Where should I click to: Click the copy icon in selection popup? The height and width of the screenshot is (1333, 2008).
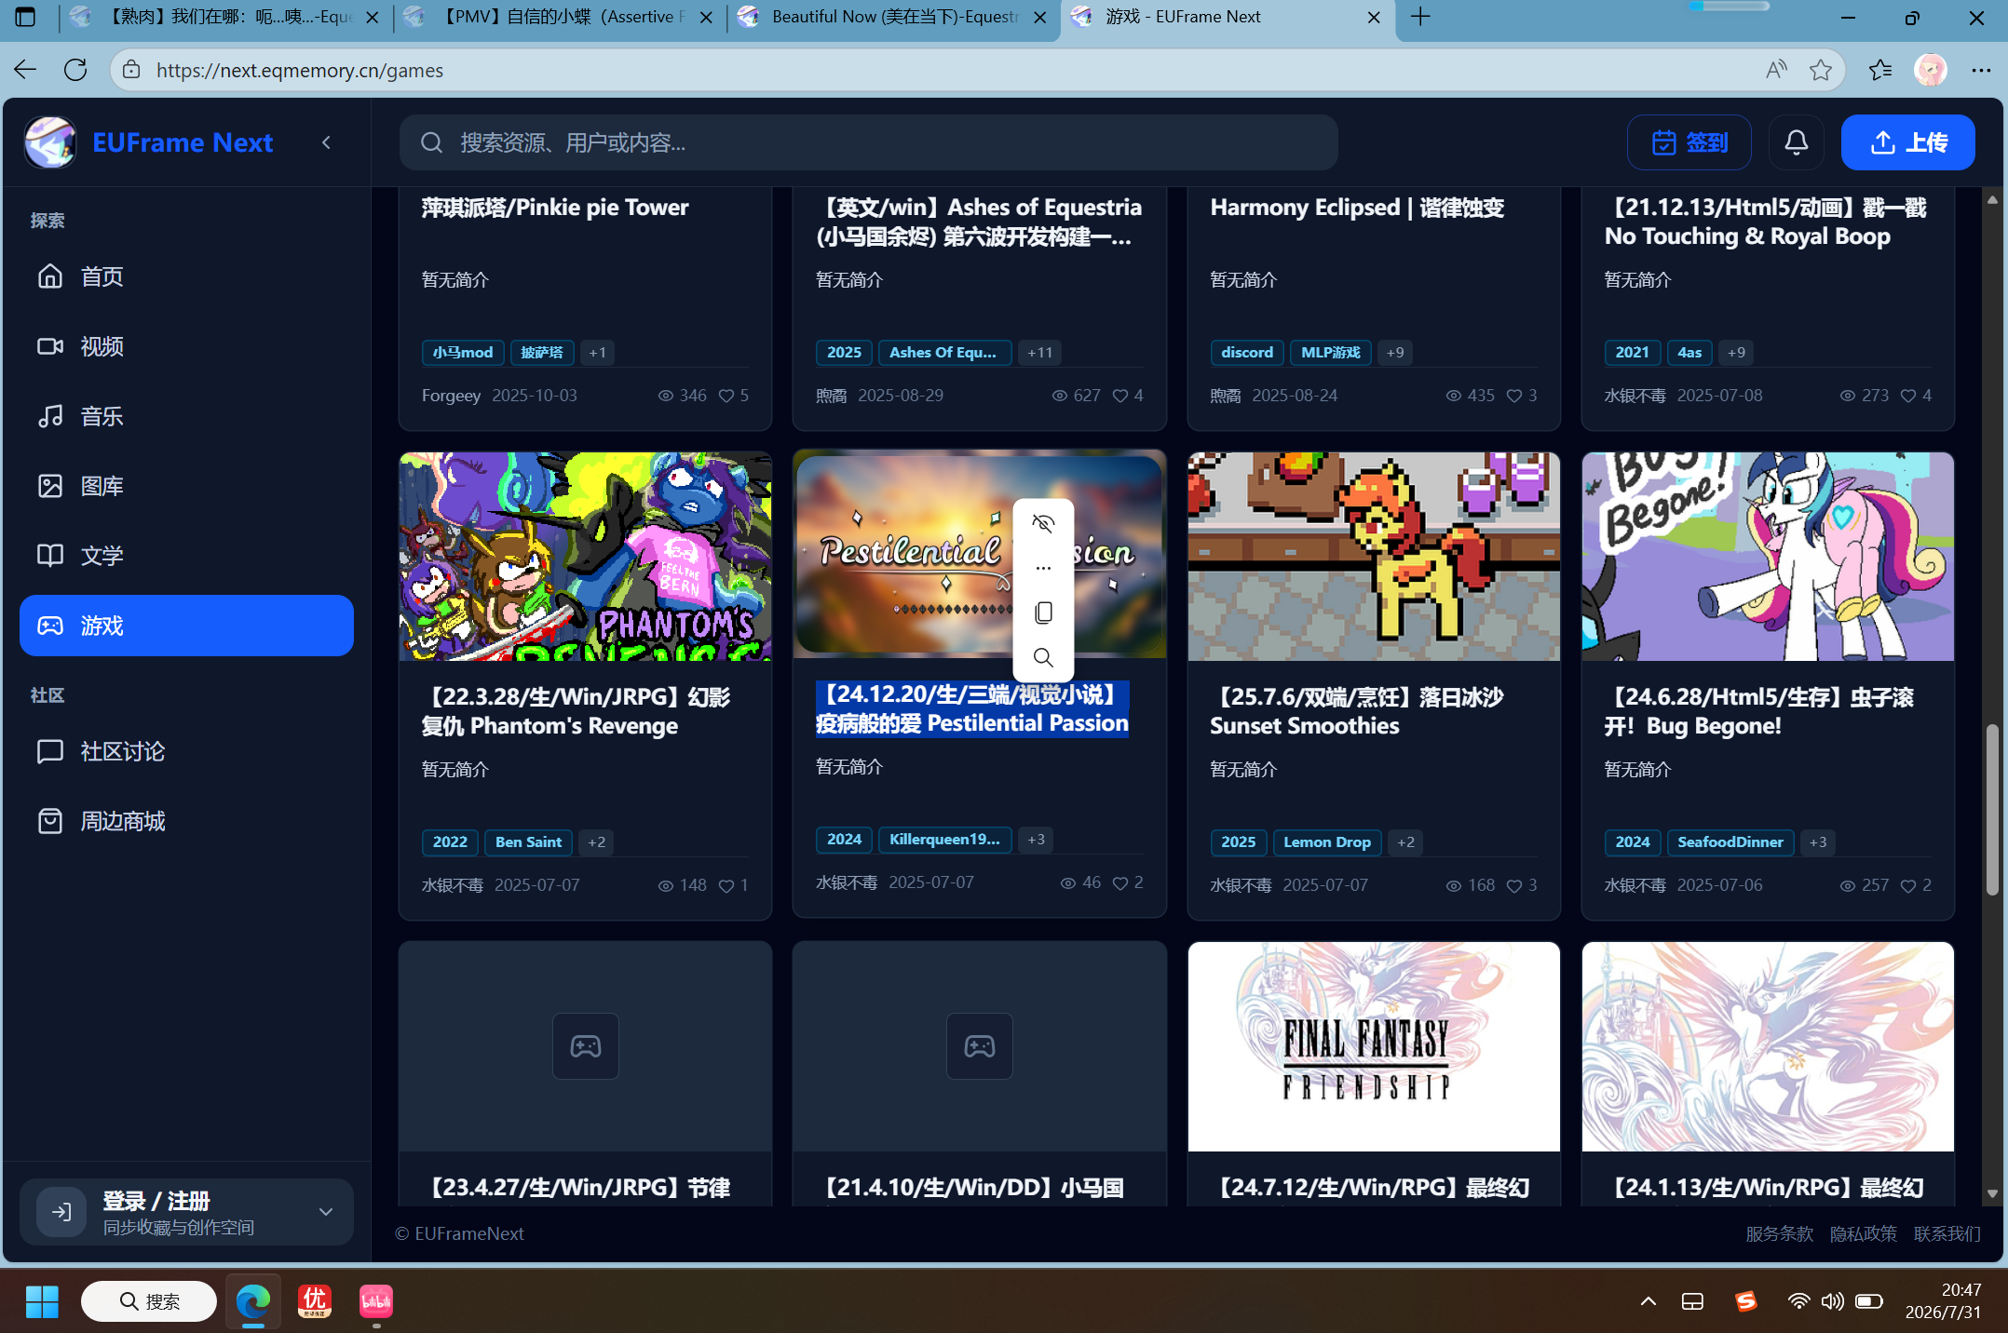[x=1043, y=613]
